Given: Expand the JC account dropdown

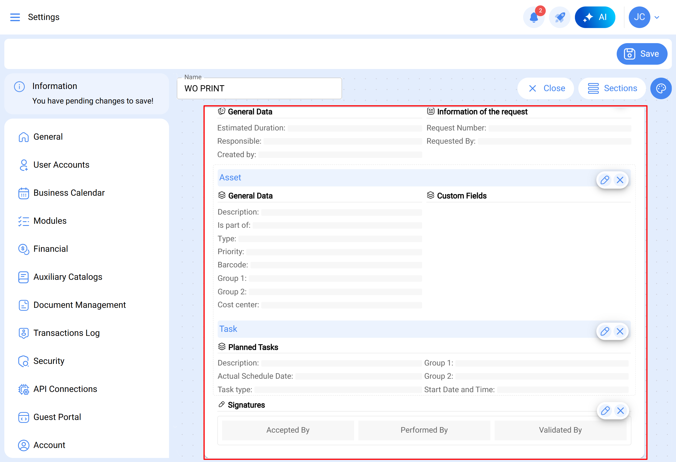Looking at the screenshot, I should click(x=657, y=17).
